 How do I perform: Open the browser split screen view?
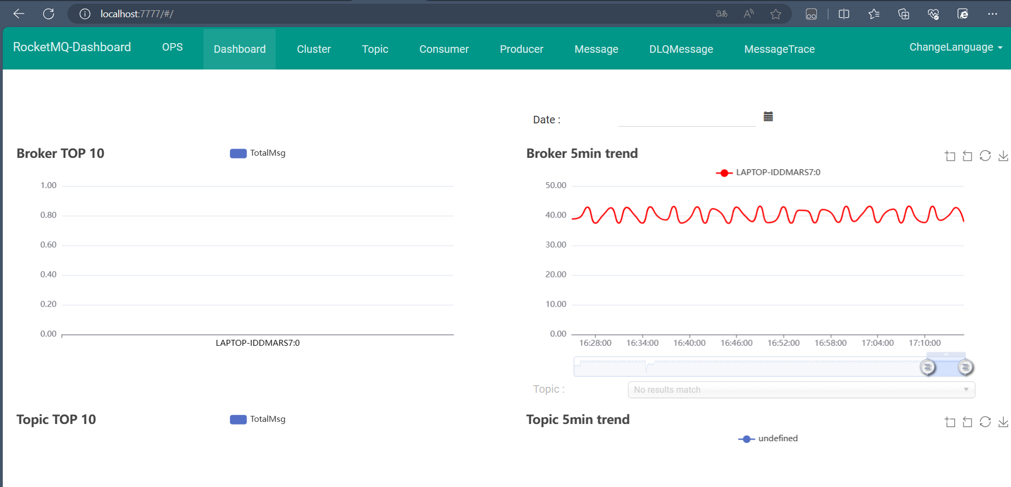844,14
